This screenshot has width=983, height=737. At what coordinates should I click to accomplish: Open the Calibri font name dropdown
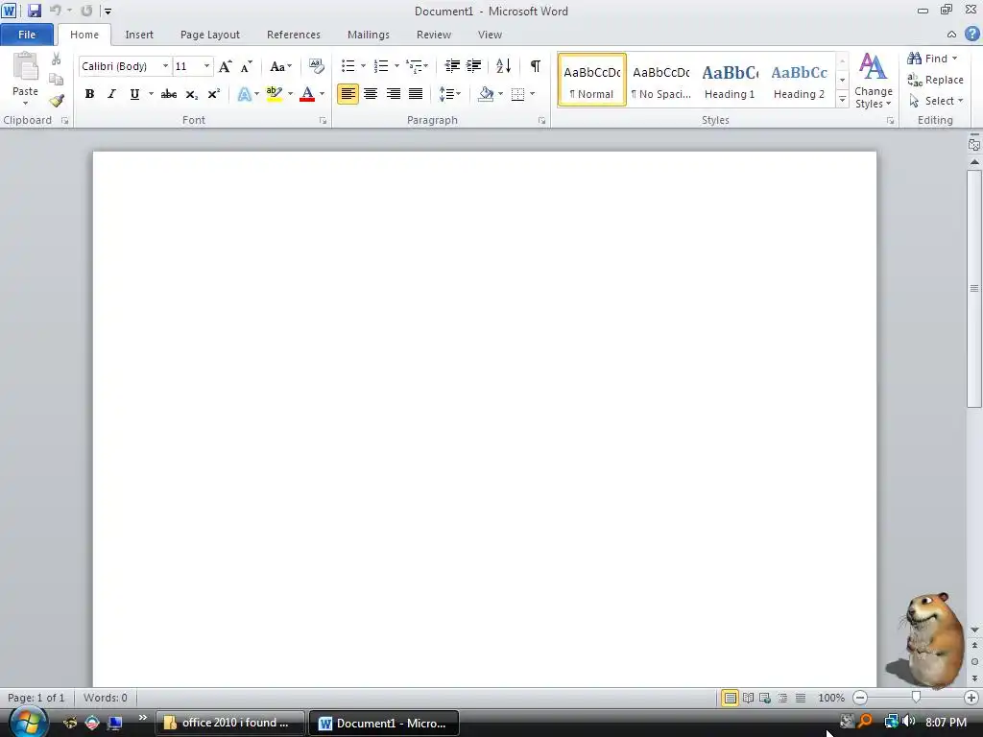(165, 66)
